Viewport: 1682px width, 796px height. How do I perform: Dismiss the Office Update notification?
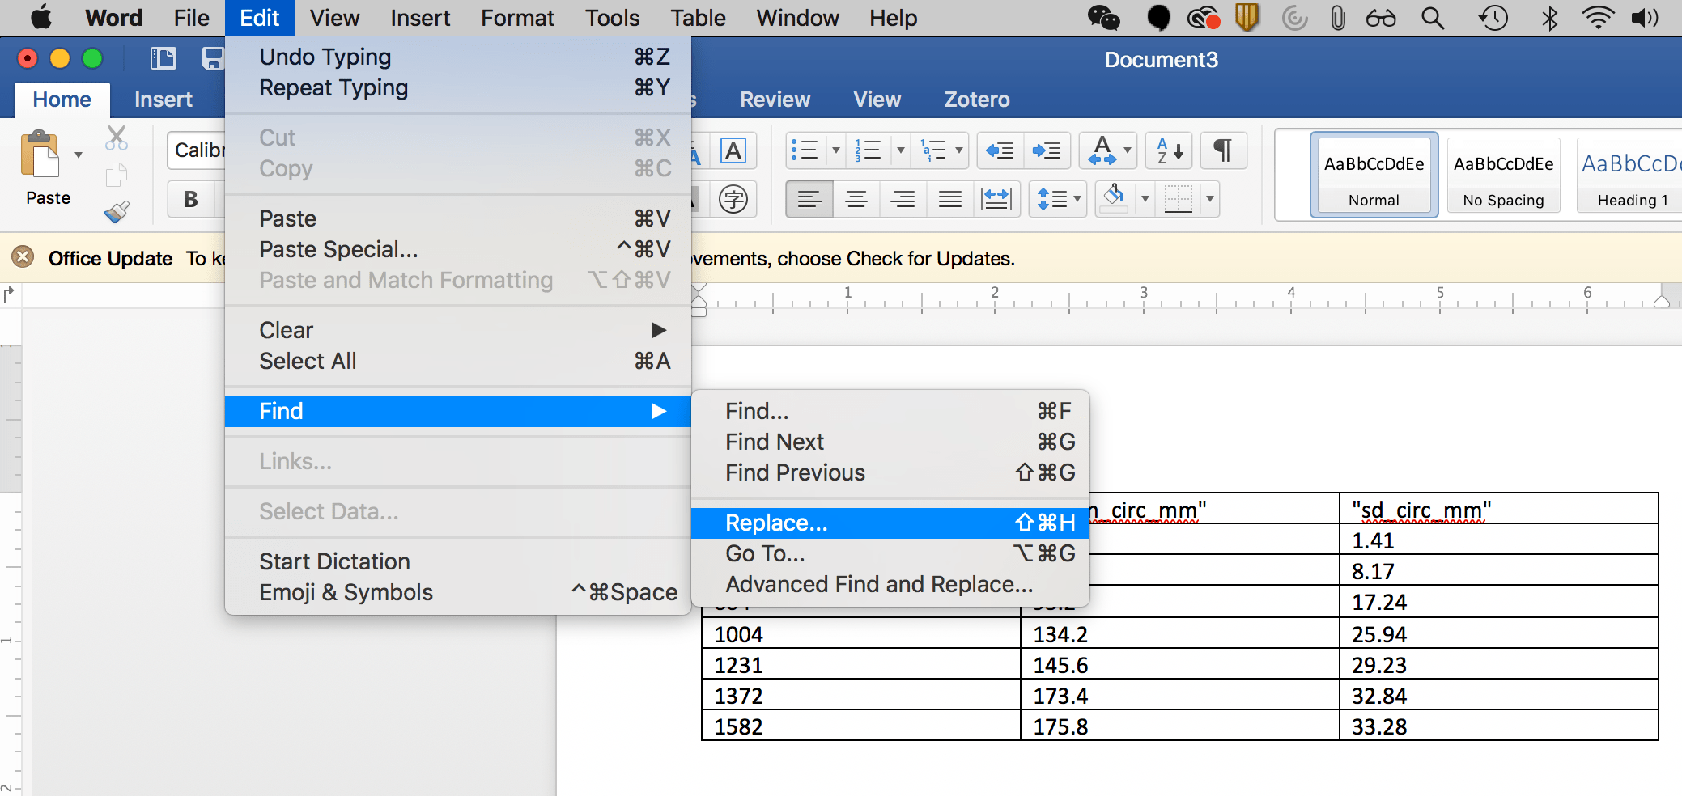point(22,257)
